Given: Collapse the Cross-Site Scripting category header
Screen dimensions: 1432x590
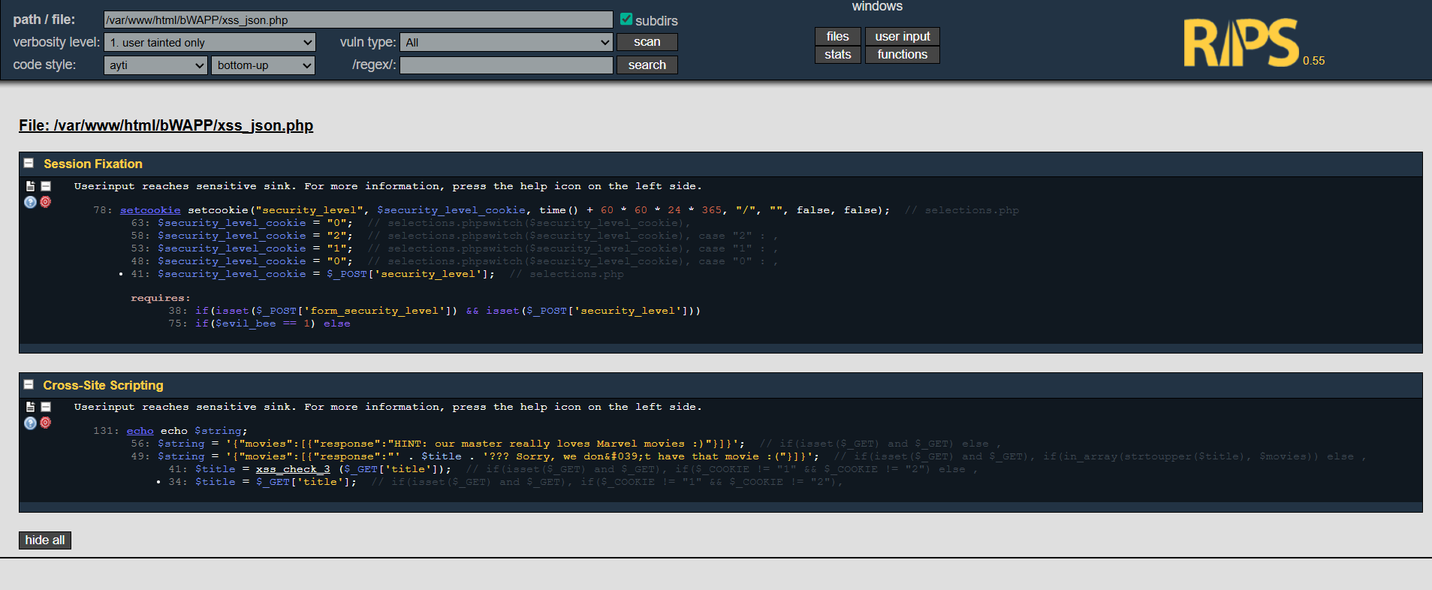Looking at the screenshot, I should 29,384.
